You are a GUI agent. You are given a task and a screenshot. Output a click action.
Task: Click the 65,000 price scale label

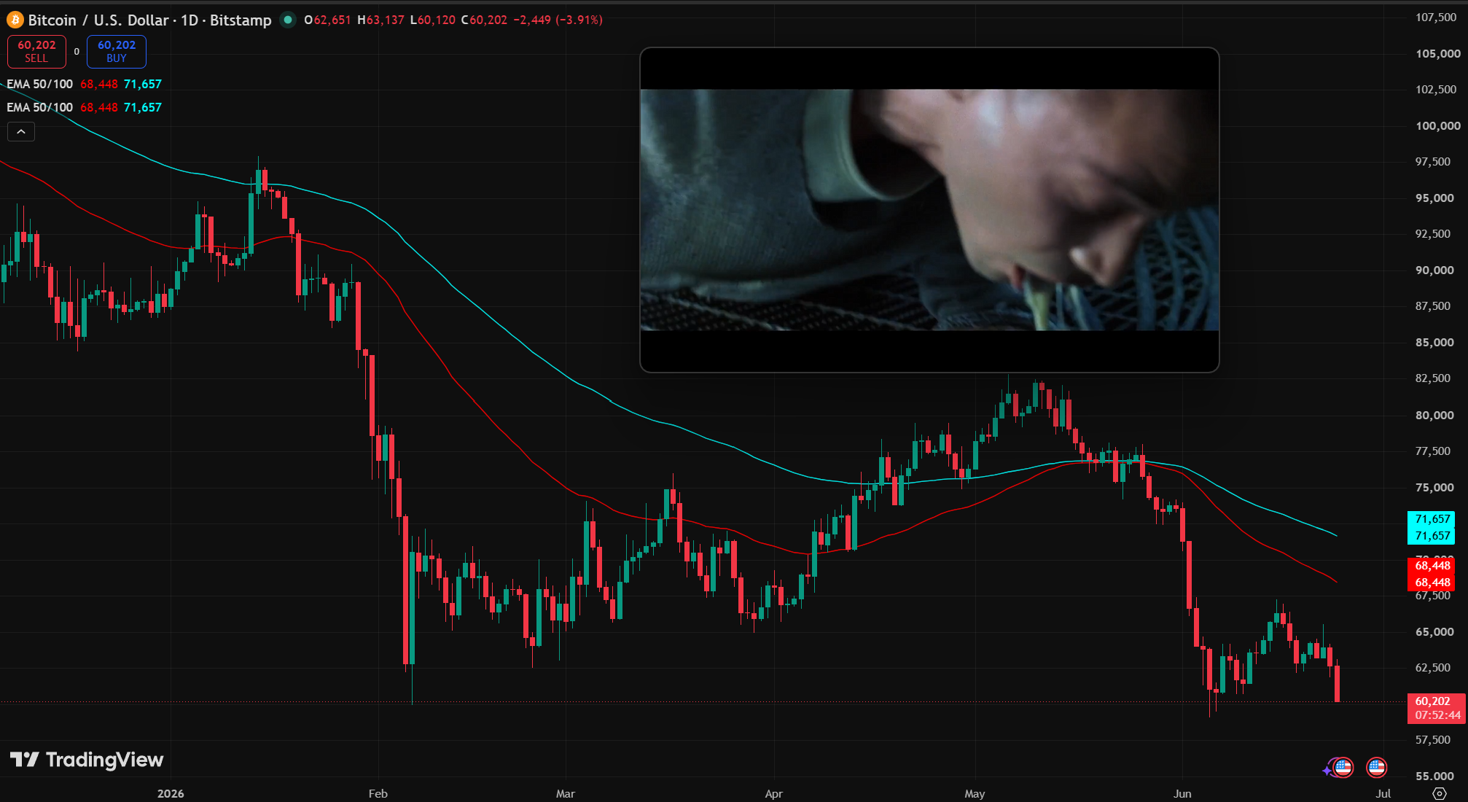pos(1434,632)
